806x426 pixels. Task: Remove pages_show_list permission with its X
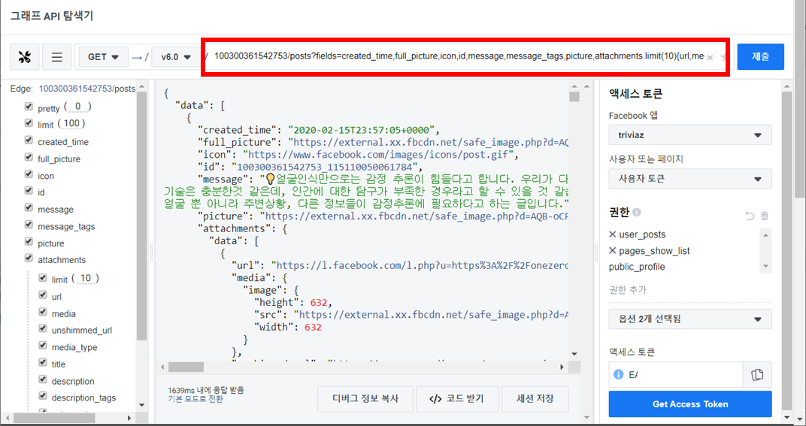(612, 251)
